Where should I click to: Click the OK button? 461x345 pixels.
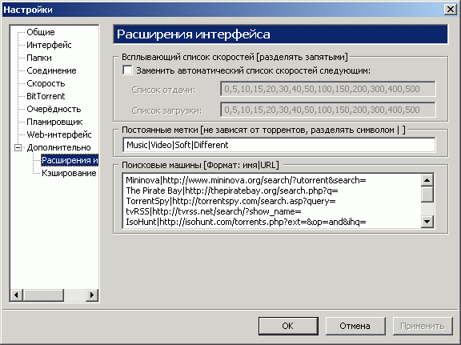tap(288, 326)
